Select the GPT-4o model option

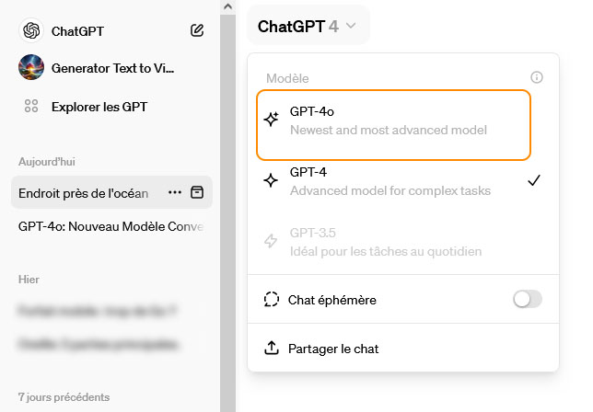coord(394,121)
